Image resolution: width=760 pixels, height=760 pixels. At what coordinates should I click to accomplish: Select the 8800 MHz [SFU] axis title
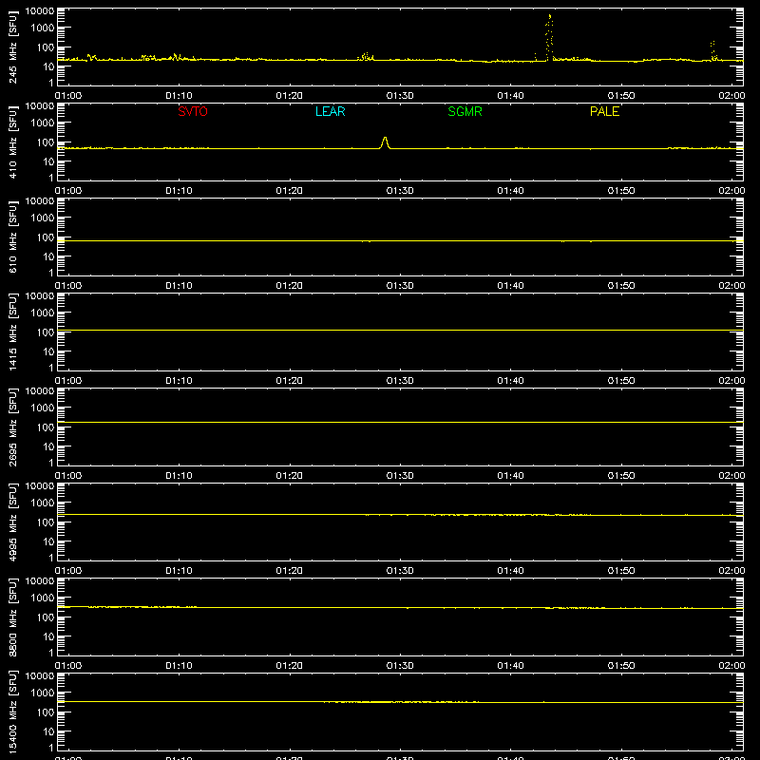coord(12,617)
